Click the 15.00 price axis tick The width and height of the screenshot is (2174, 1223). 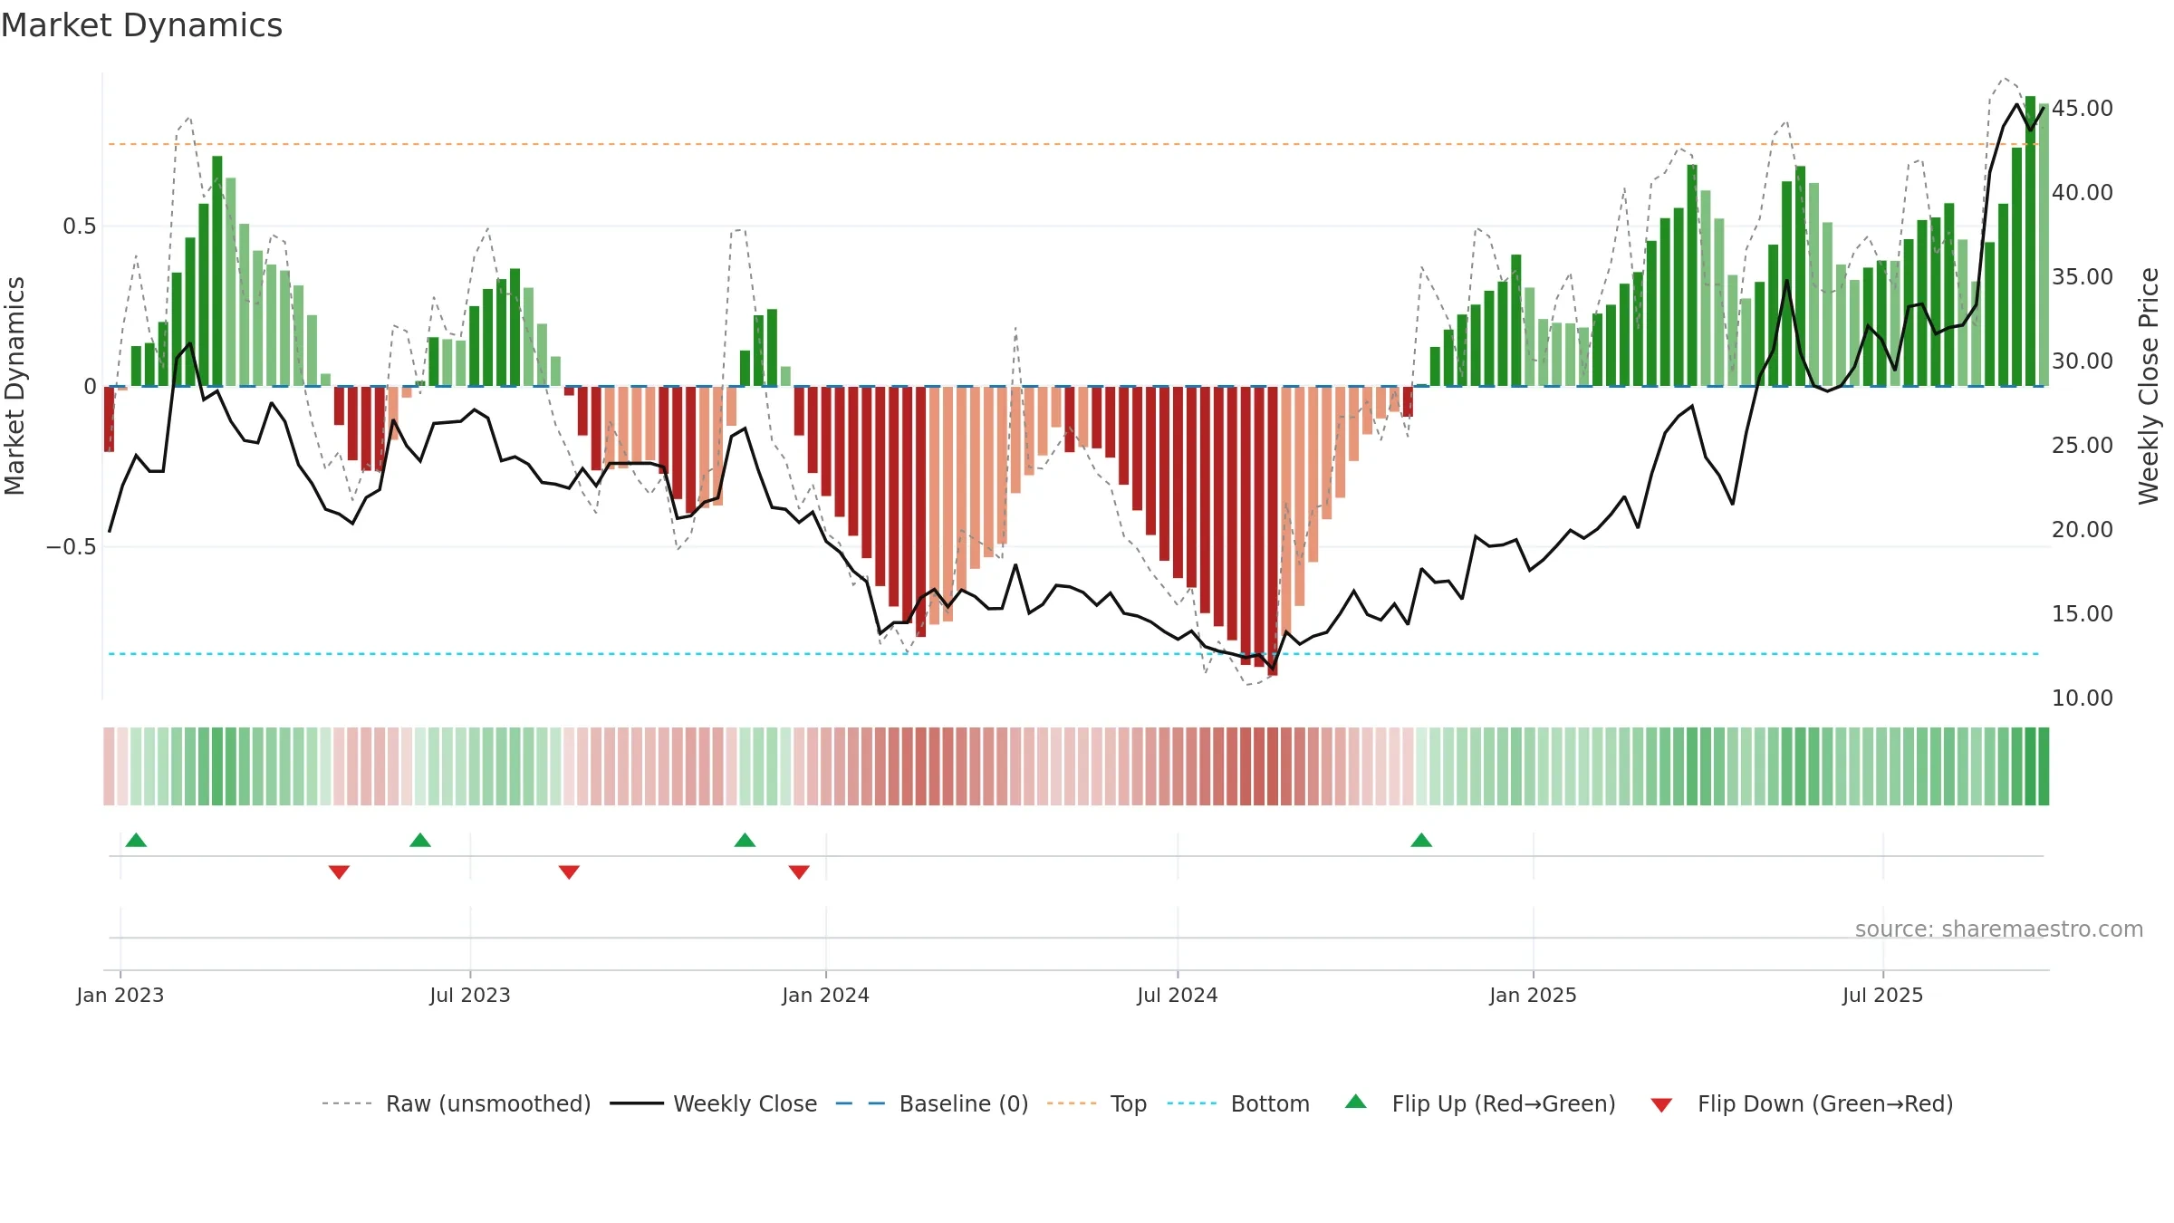coord(2083,613)
